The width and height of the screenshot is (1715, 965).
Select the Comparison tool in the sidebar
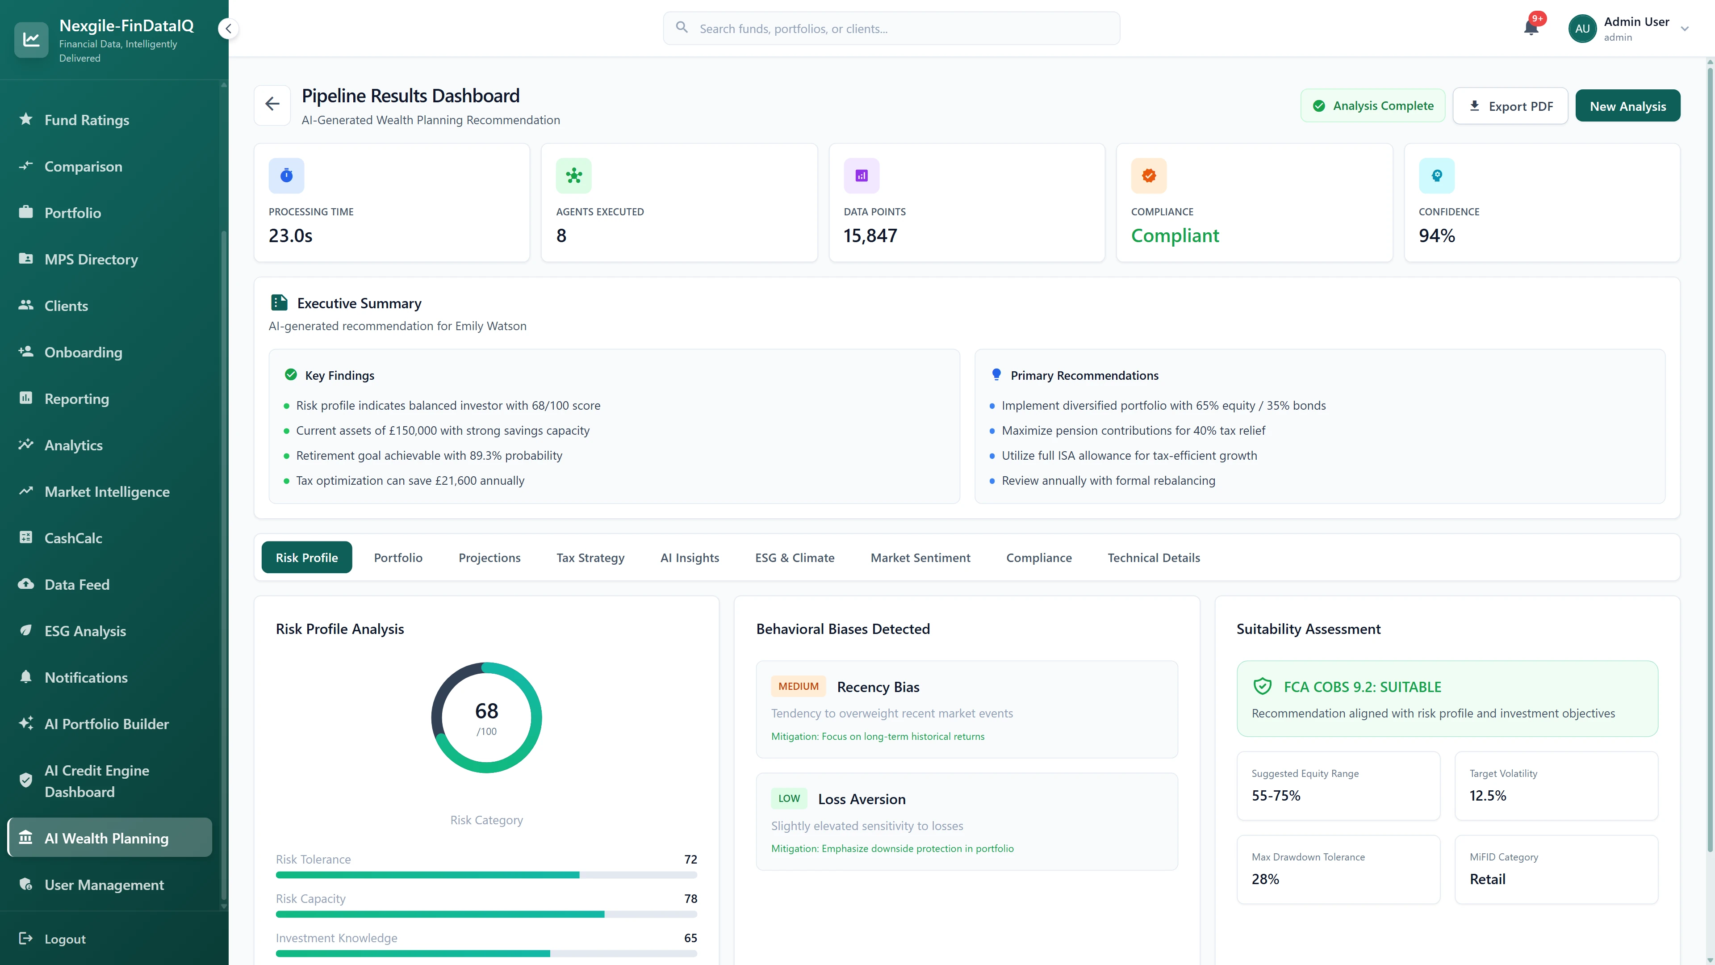83,167
